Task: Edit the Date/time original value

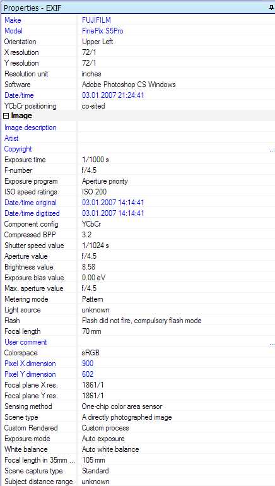Action: coord(113,203)
